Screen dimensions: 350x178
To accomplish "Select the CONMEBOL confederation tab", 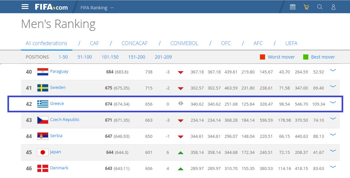I will coord(184,43).
